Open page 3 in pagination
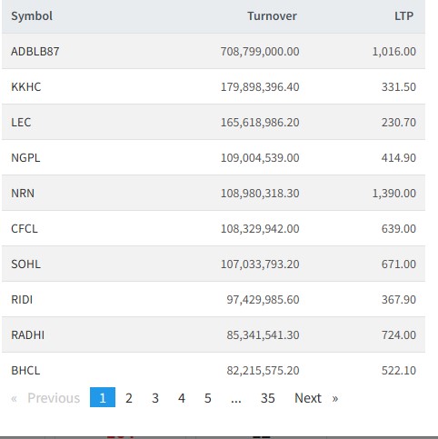The height and width of the screenshot is (439, 438). tap(155, 398)
